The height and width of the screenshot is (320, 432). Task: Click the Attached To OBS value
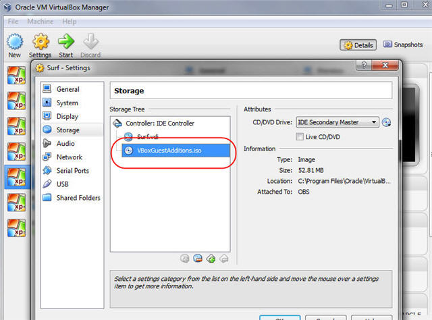[x=304, y=192]
